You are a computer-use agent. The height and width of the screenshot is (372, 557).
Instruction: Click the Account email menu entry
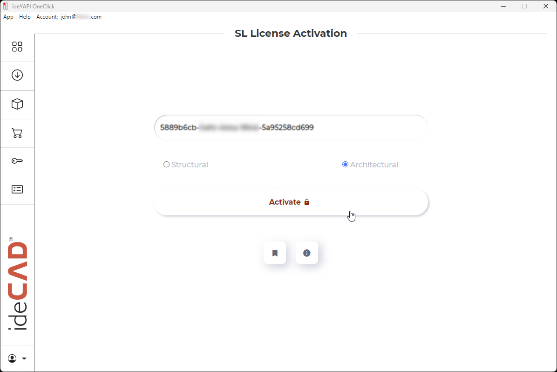pyautogui.click(x=68, y=17)
